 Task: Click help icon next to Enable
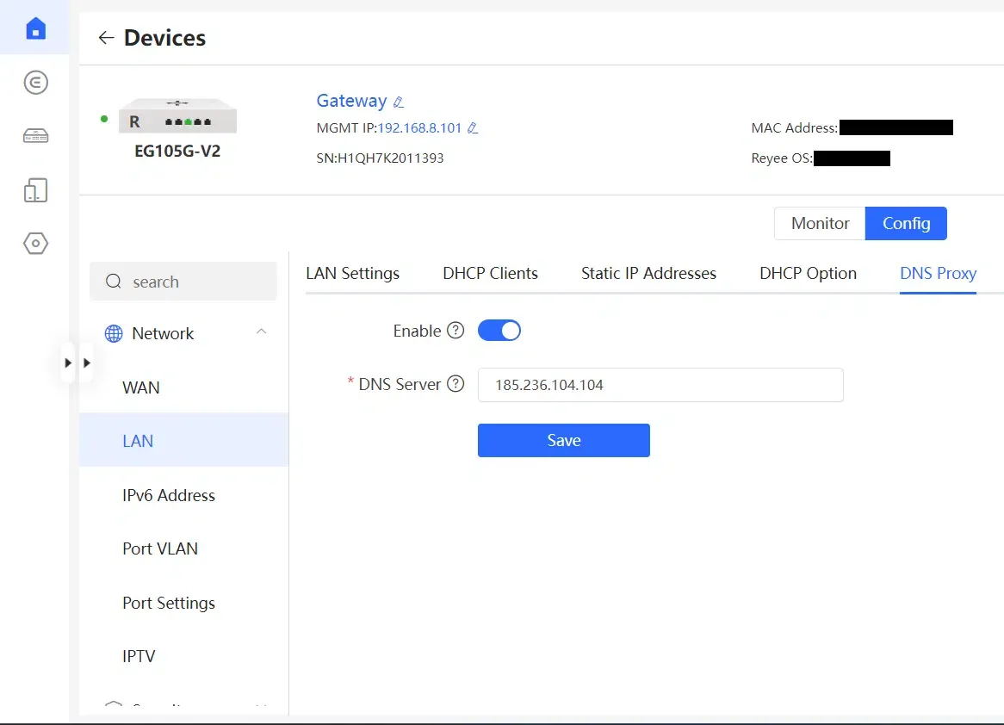coord(456,331)
